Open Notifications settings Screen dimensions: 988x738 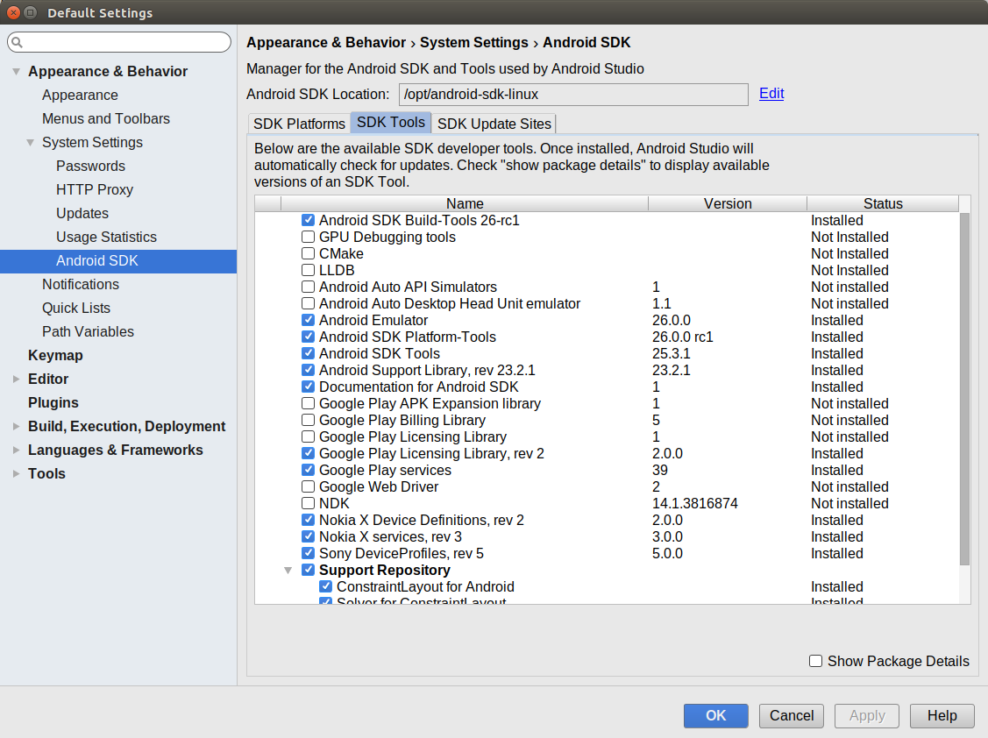[x=81, y=284]
